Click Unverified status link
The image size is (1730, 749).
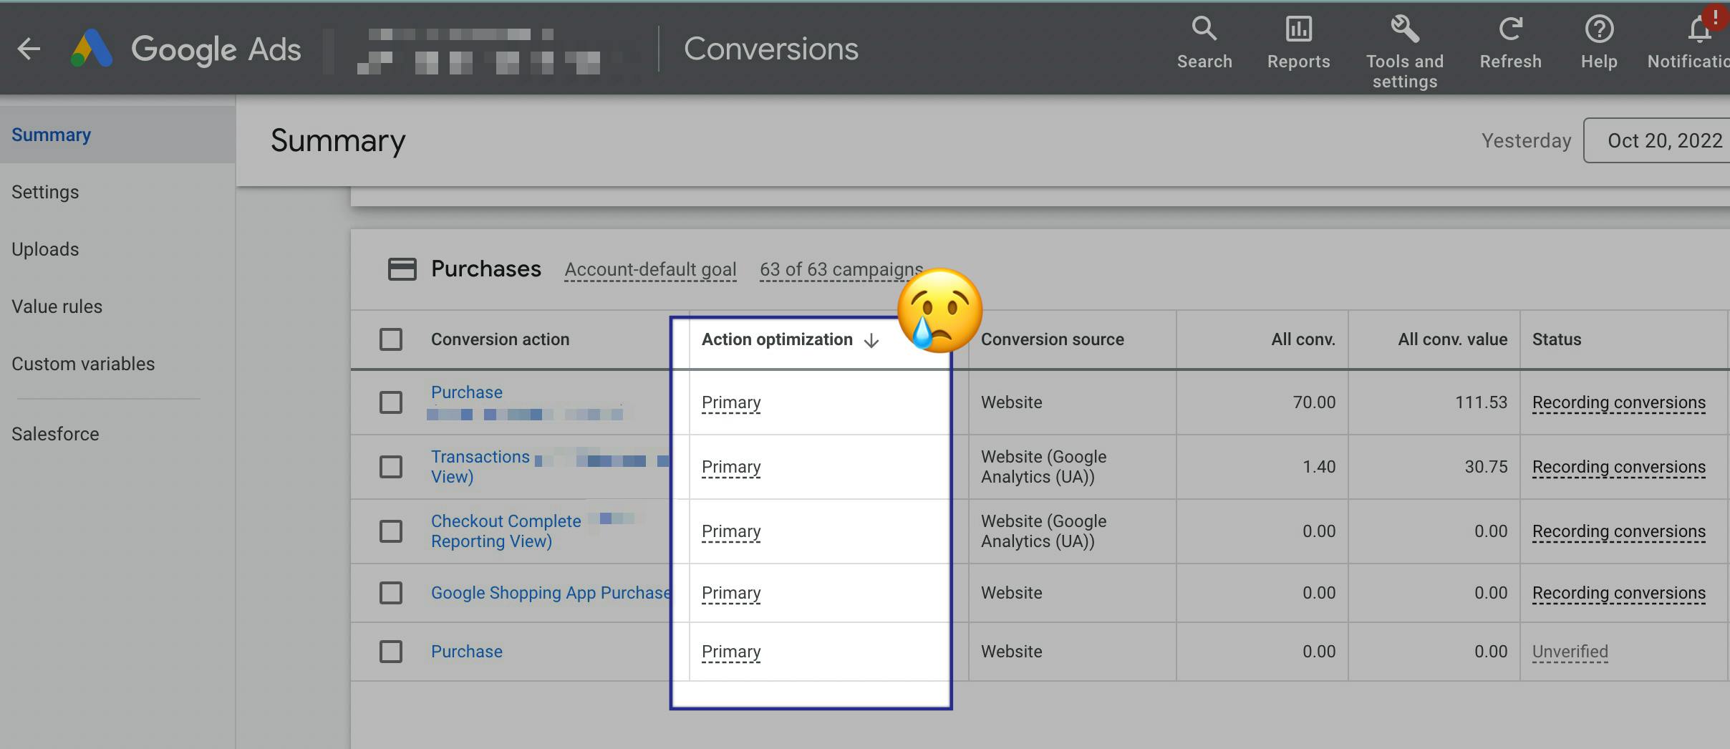pos(1570,652)
